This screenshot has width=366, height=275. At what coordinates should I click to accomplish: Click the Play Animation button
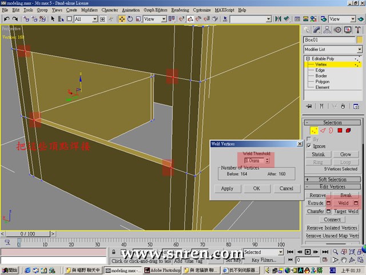click(x=308, y=252)
